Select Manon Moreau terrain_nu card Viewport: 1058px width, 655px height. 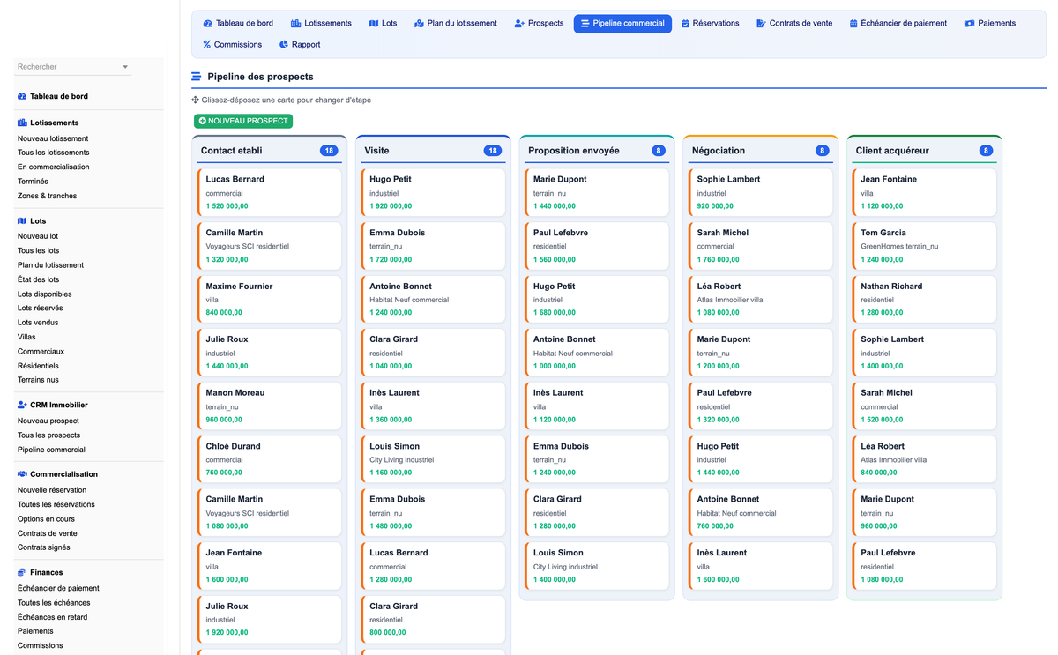(x=270, y=406)
